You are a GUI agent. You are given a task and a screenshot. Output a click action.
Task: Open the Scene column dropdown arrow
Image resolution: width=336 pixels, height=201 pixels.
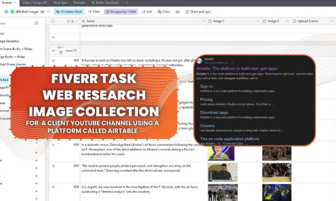click(x=203, y=21)
